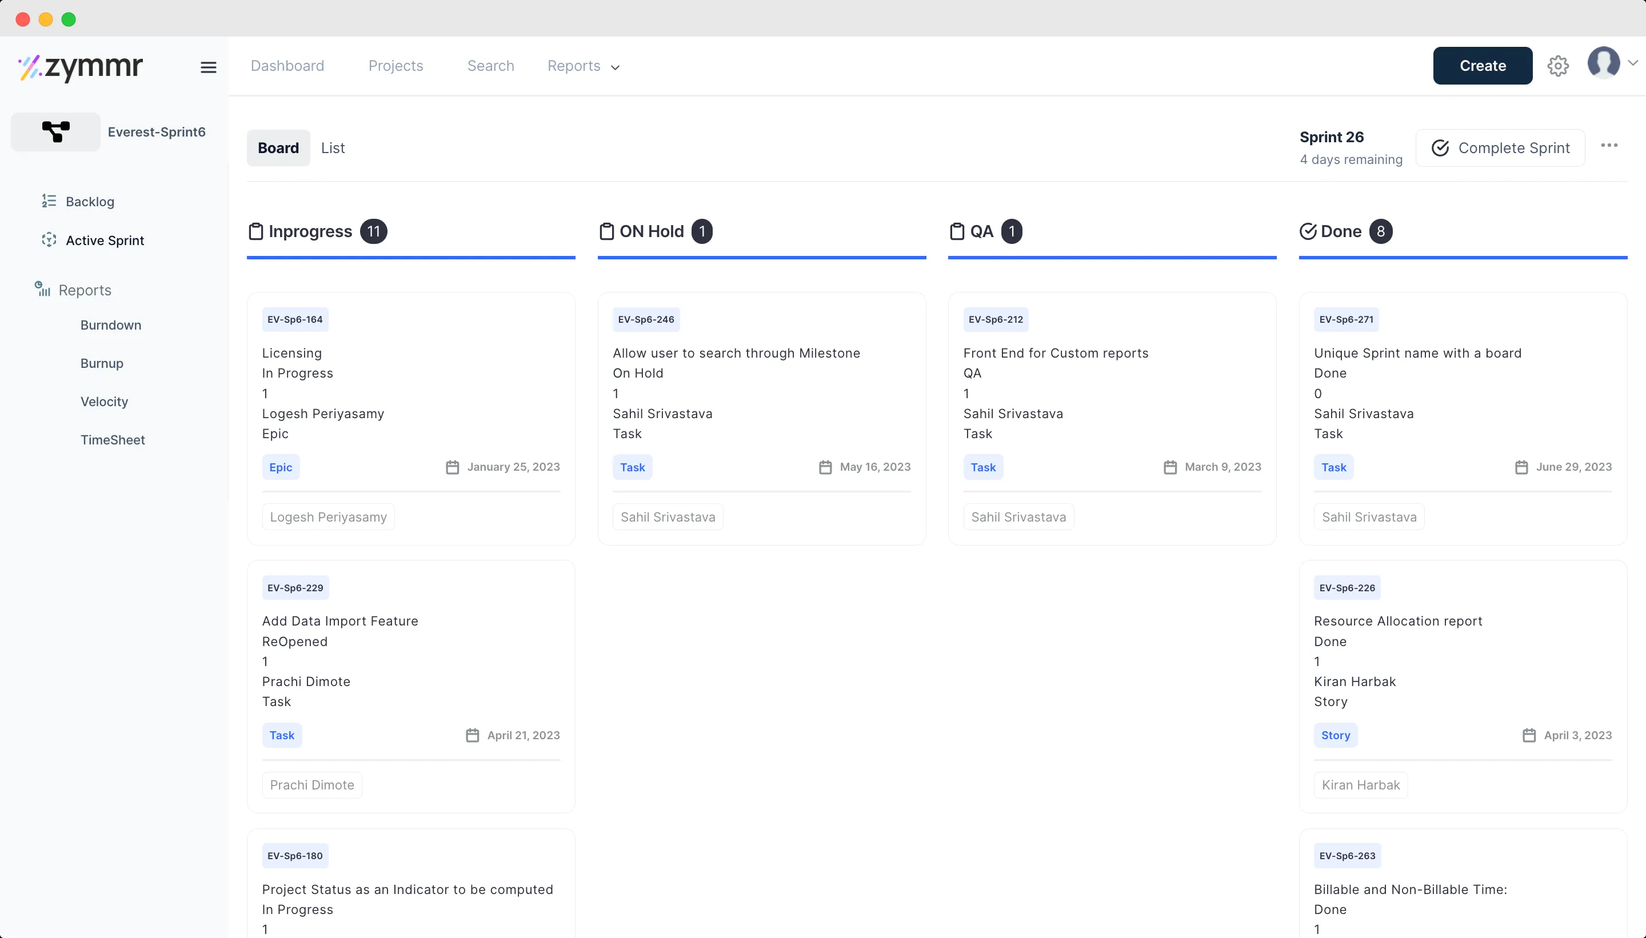Click 'Project Status as an Indicator' card title
Viewport: 1646px width, 938px height.
tap(407, 889)
